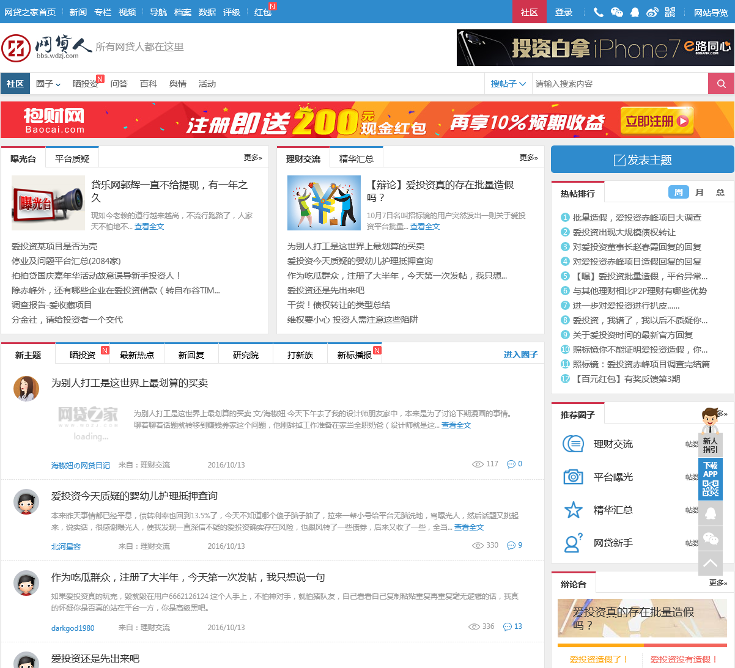Screen dimensions: 735x668
Task: Open 精华汇总 star icon
Action: pos(573,510)
